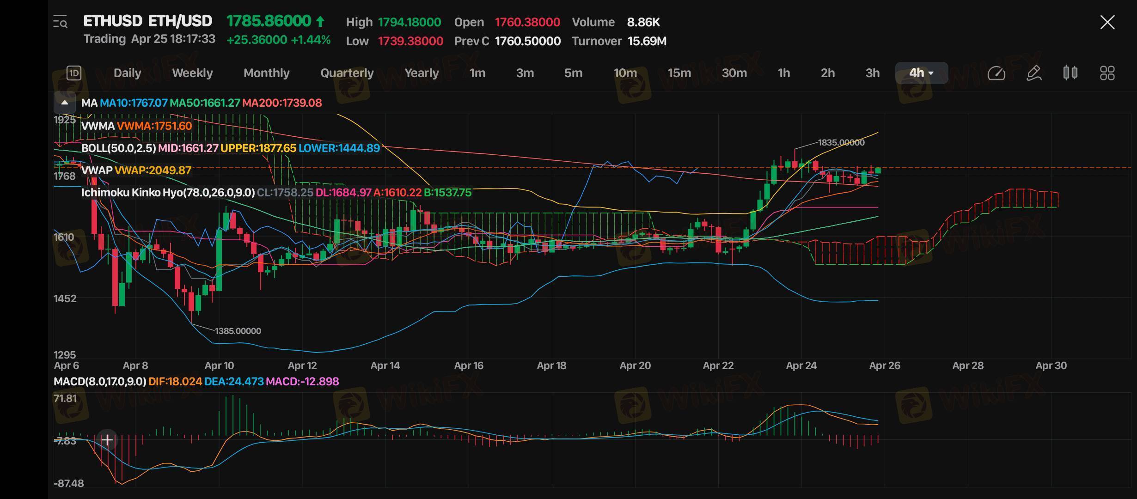The width and height of the screenshot is (1137, 499).
Task: Click the crosshair plus circle on MACD
Action: click(x=107, y=439)
